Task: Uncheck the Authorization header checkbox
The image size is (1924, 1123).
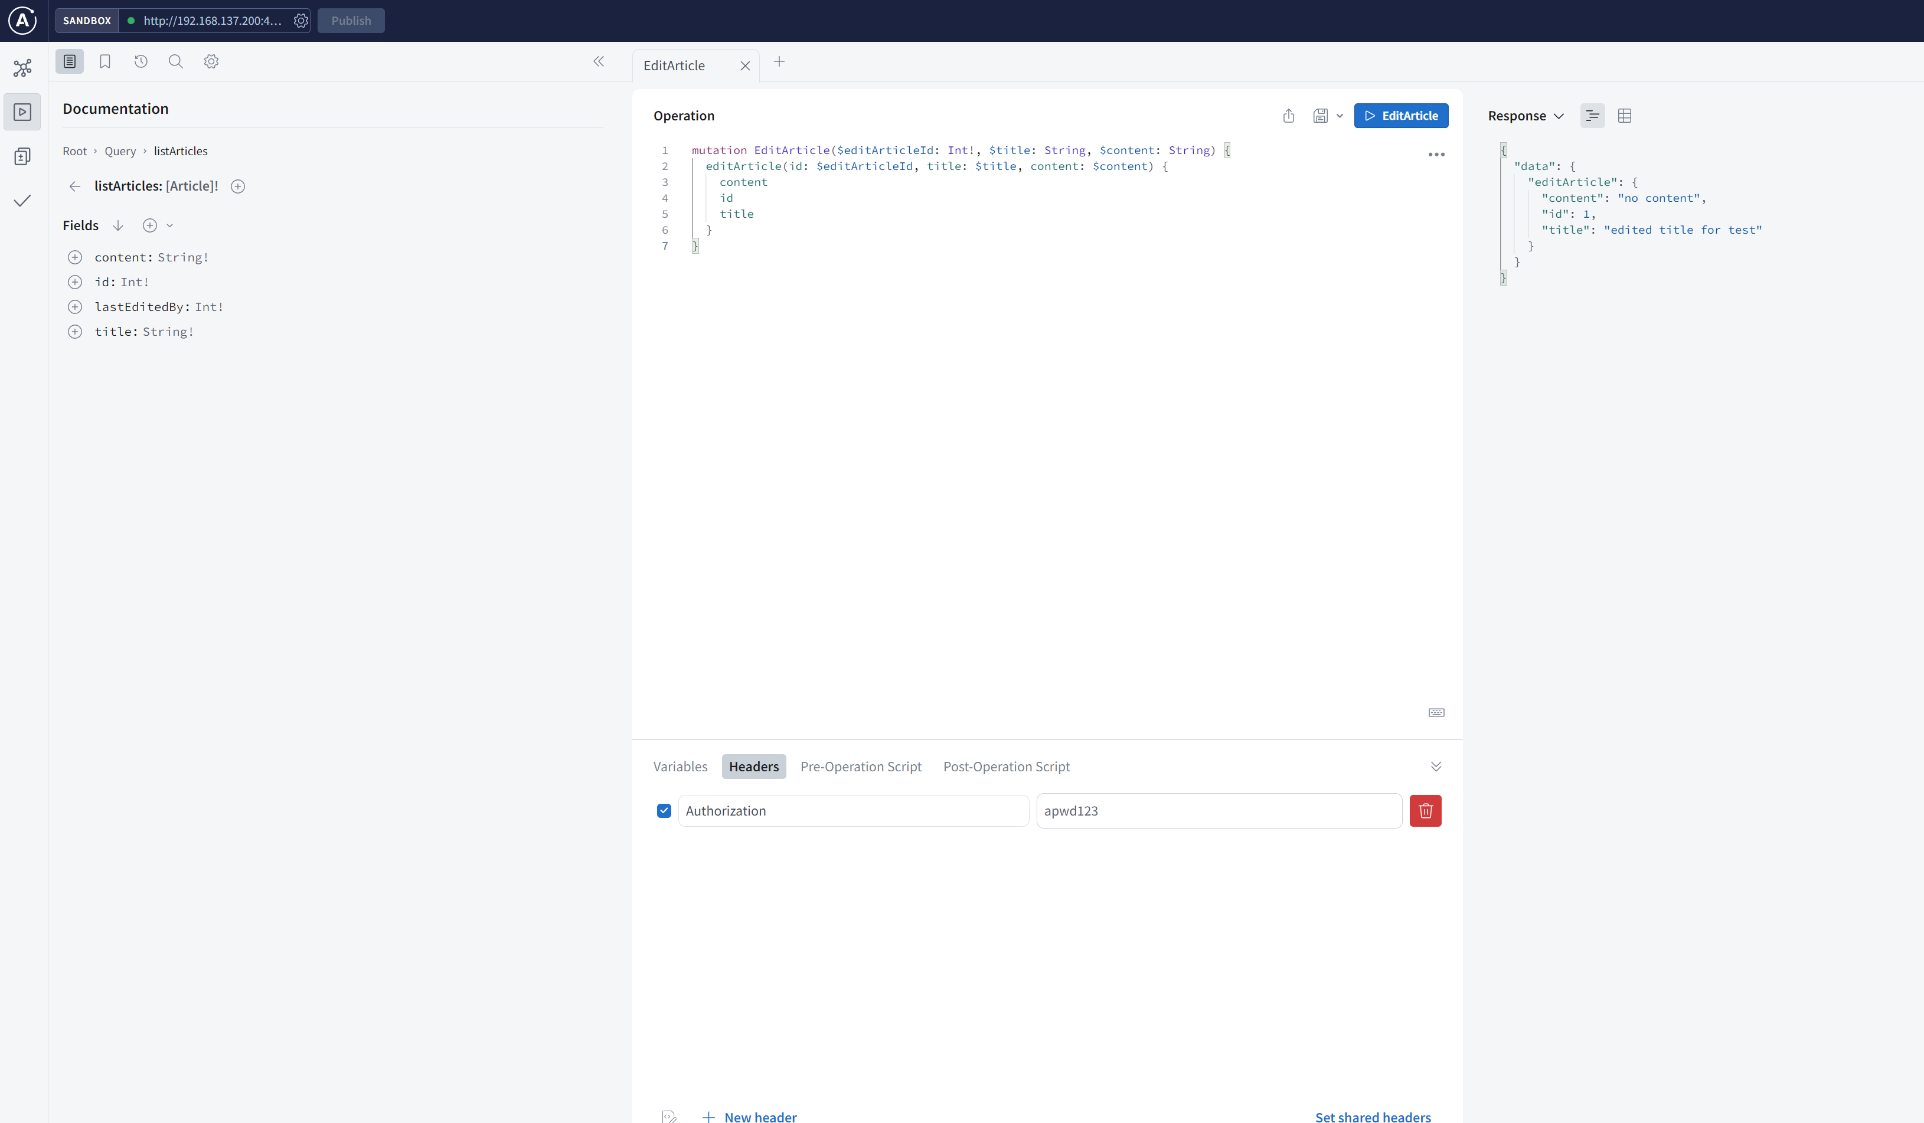Action: point(664,811)
